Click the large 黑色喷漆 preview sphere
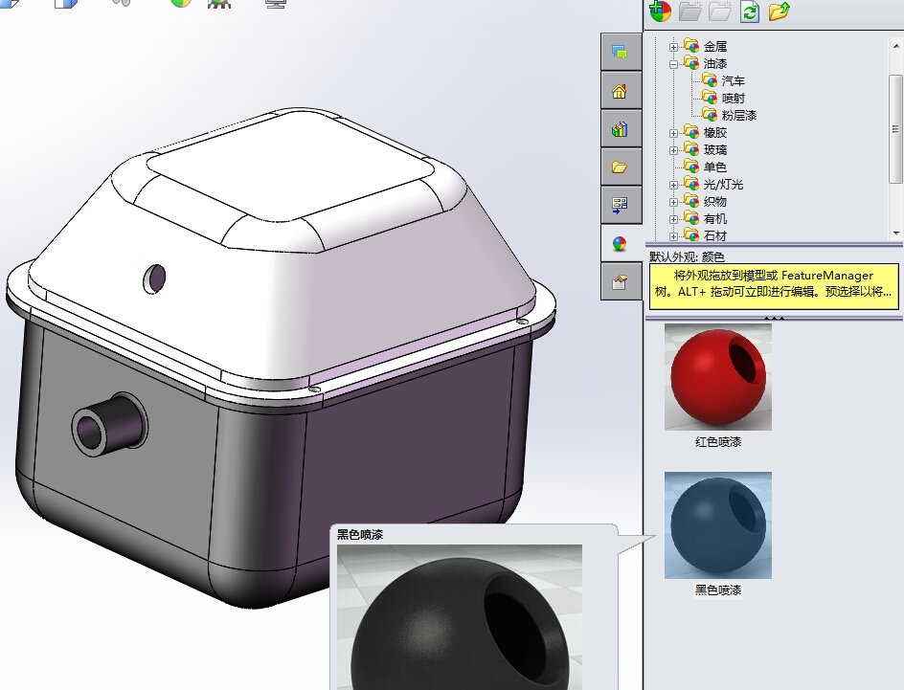This screenshot has width=904, height=690. (x=460, y=623)
